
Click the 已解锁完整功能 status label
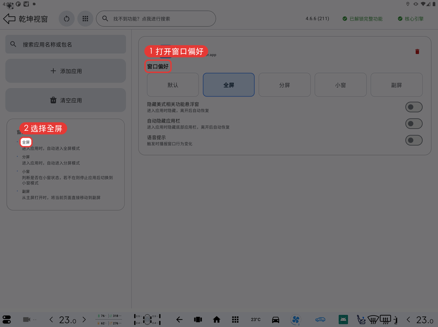[x=363, y=19]
